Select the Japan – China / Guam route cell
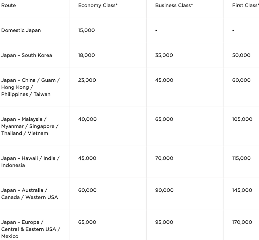Screen dimensions: 259x240 pos(30,87)
